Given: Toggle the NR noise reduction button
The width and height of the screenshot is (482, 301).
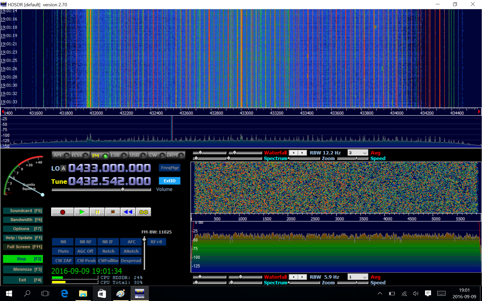Looking at the screenshot, I should point(63,242).
